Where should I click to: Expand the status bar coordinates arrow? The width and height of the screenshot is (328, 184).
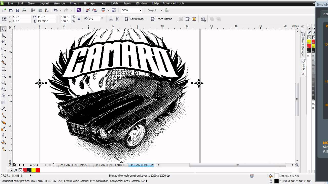pos(30,176)
